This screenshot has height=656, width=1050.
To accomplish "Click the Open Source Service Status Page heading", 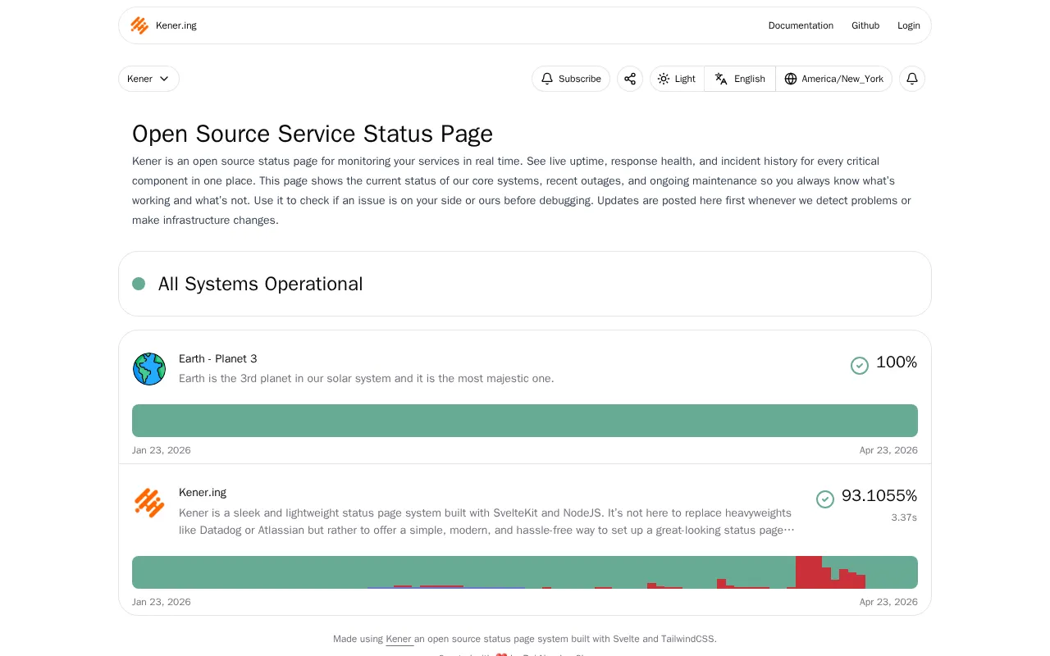I will pyautogui.click(x=313, y=134).
